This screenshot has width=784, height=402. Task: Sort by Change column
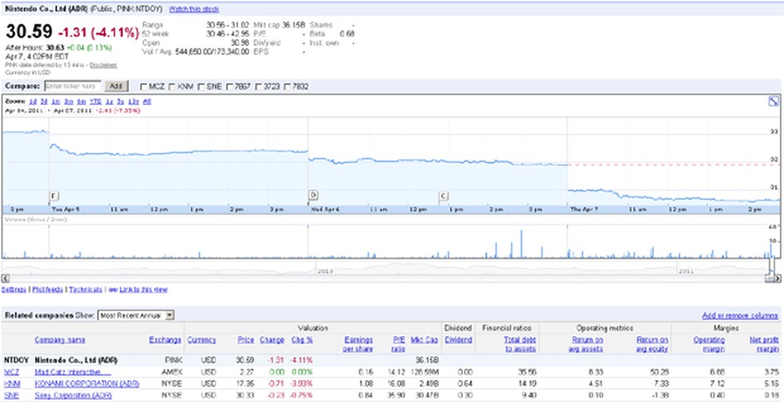pos(272,340)
